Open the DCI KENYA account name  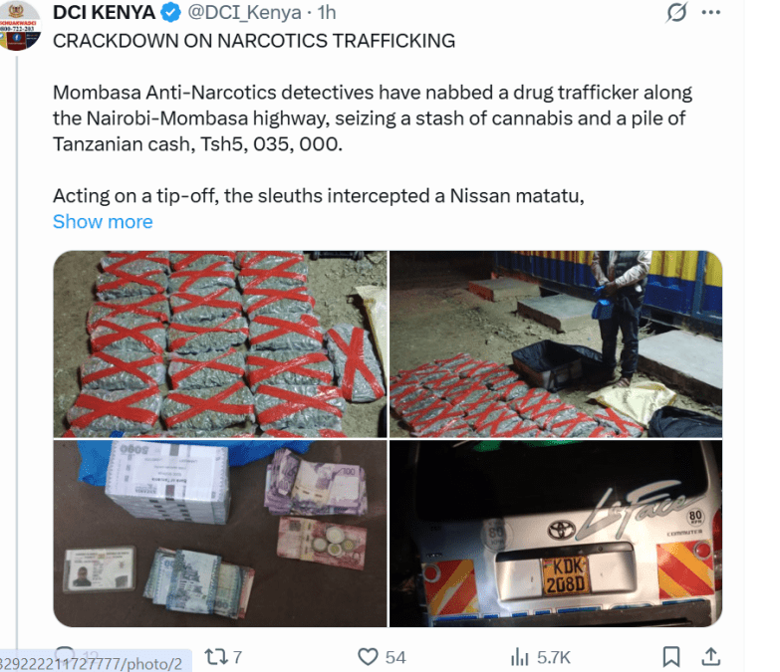[104, 13]
